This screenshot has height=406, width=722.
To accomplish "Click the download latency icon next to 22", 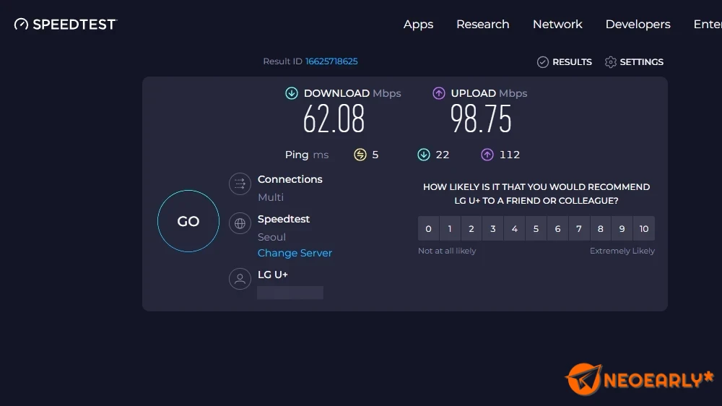I will [x=424, y=155].
